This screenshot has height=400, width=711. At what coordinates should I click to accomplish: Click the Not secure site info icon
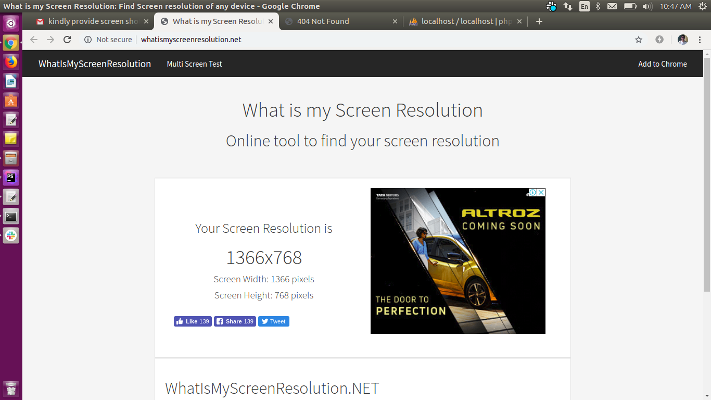(x=88, y=40)
